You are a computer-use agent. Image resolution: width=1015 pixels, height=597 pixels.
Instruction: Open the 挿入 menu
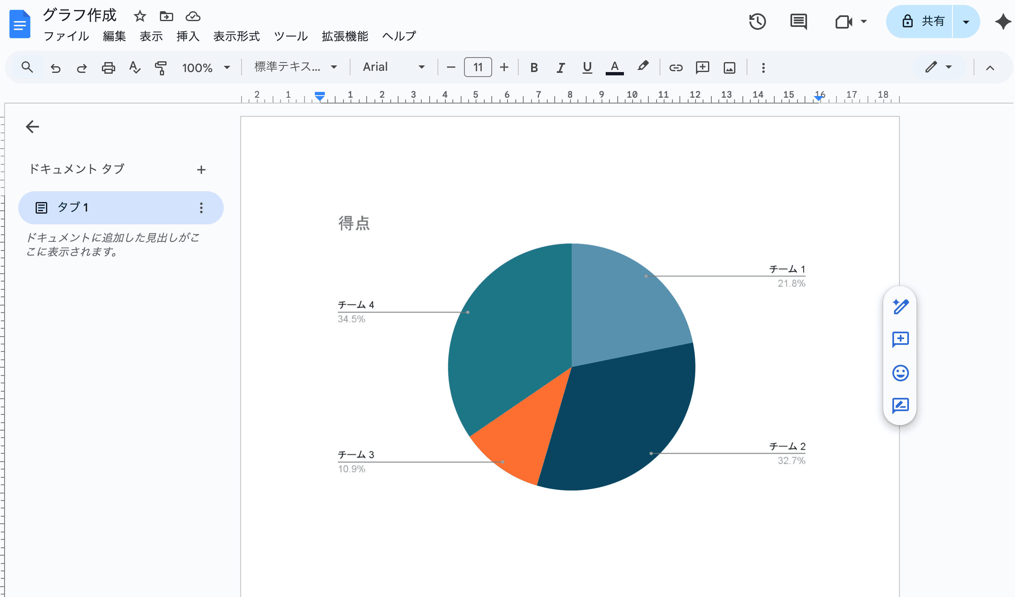click(188, 36)
